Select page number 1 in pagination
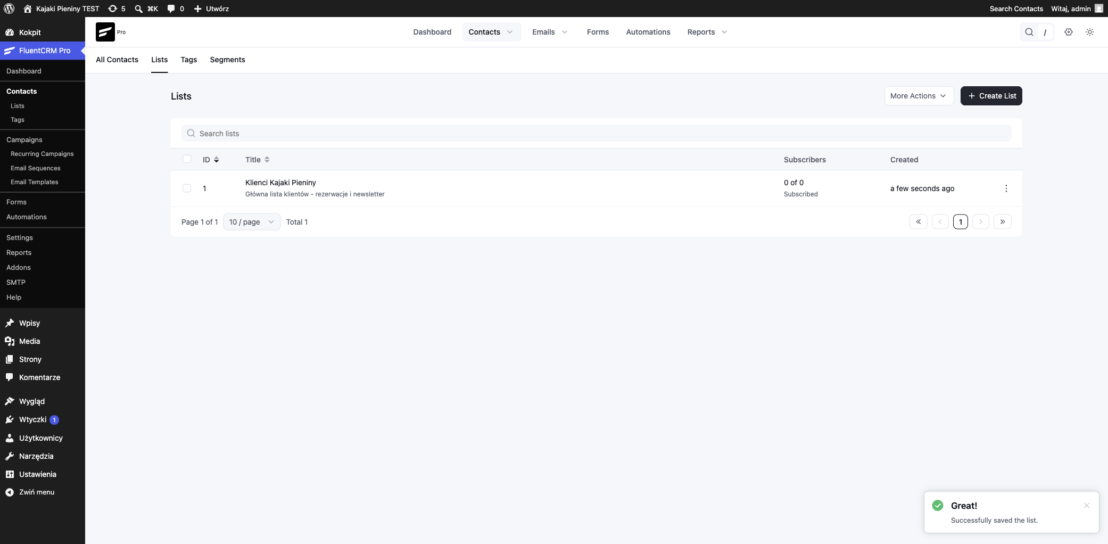The image size is (1108, 544). pyautogui.click(x=960, y=222)
